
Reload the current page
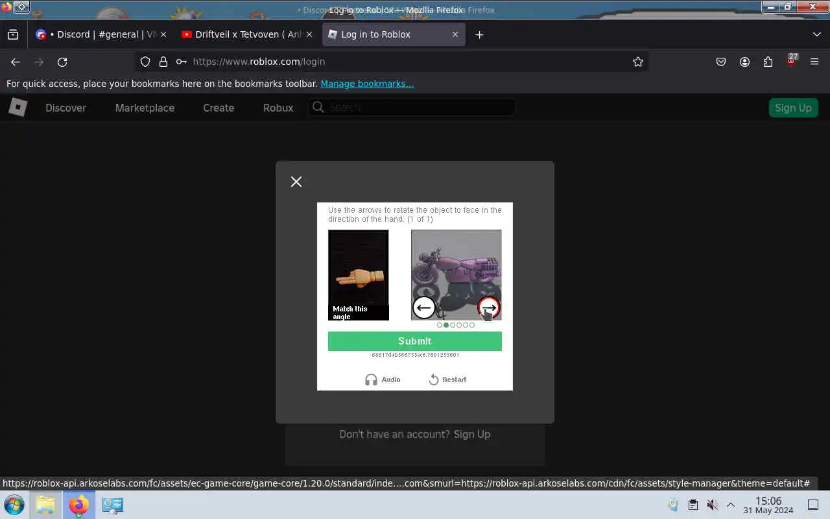coord(62,62)
